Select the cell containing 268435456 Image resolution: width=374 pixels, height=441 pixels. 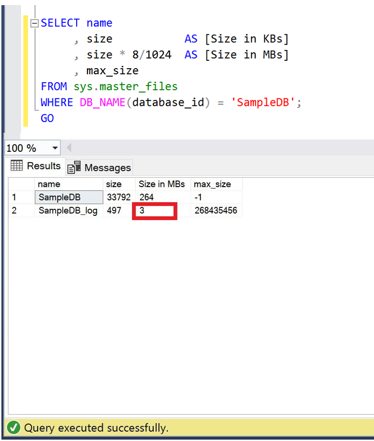click(216, 211)
